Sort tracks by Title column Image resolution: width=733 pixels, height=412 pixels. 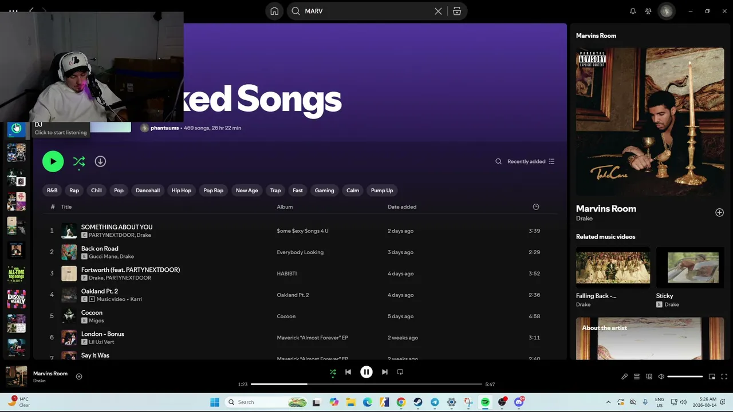(66, 207)
